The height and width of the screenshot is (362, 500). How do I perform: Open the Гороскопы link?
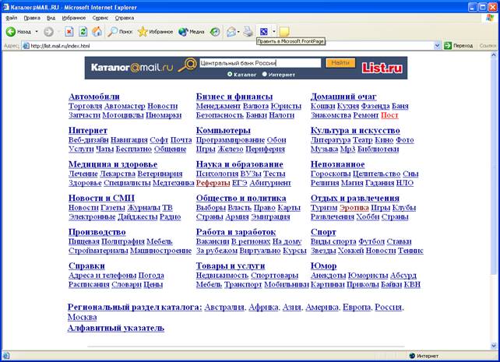click(331, 174)
